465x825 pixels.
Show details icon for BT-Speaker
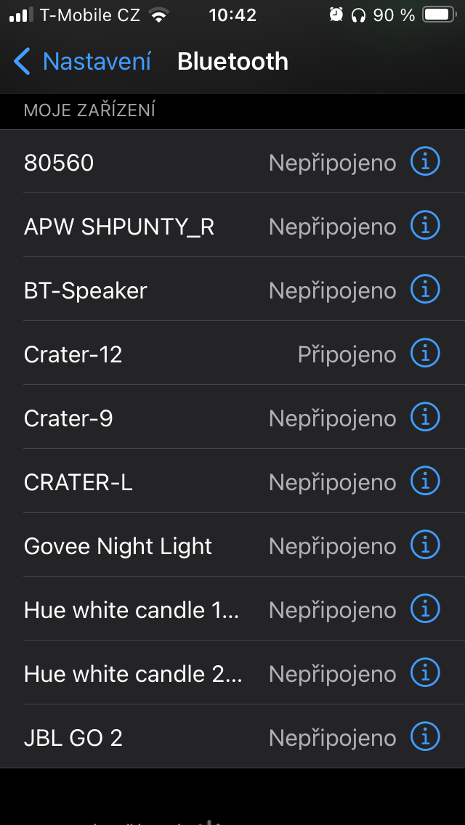pyautogui.click(x=425, y=290)
